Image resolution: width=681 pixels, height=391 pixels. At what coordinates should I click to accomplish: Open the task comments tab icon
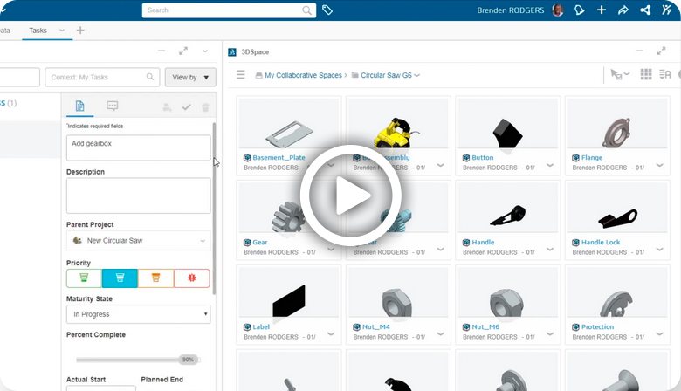(112, 106)
